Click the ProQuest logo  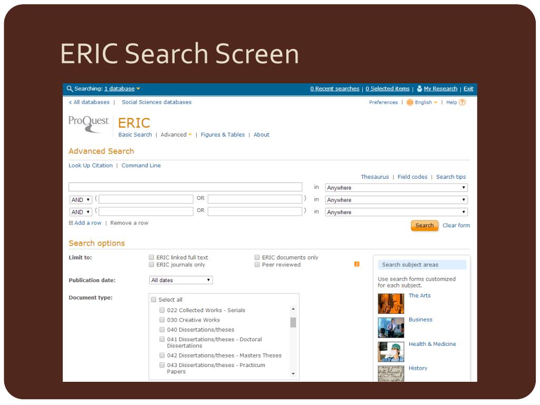tap(88, 123)
